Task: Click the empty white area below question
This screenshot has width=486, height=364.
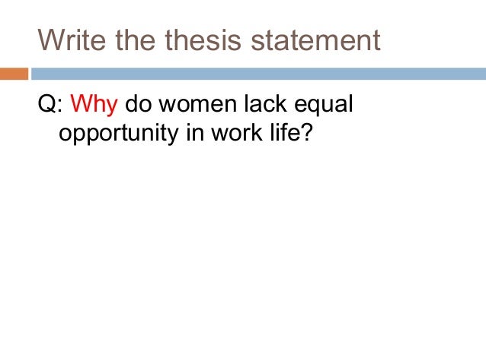Action: [243, 248]
